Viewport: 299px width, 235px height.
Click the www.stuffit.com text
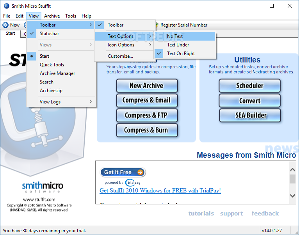(x=39, y=199)
